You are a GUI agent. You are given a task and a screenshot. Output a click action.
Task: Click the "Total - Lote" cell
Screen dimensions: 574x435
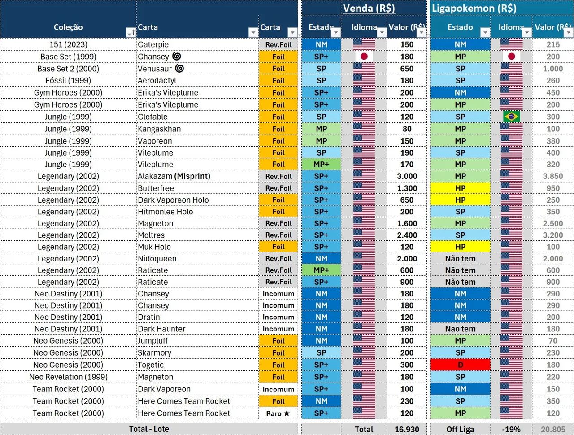coord(149,429)
